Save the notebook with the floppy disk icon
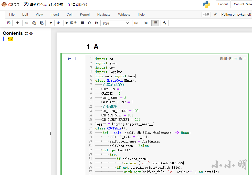This screenshot has width=252, height=175. (x=9, y=23)
